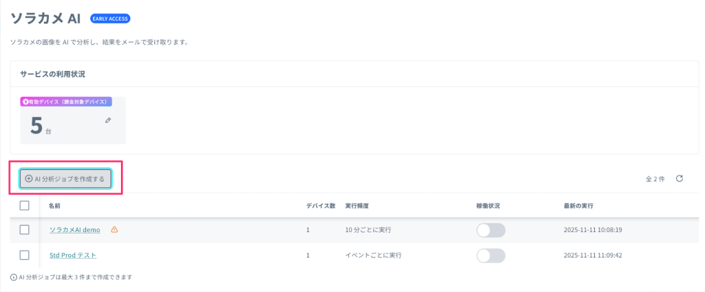Tick the select-all checkbox in the table header
This screenshot has height=292, width=705.
pyautogui.click(x=25, y=205)
